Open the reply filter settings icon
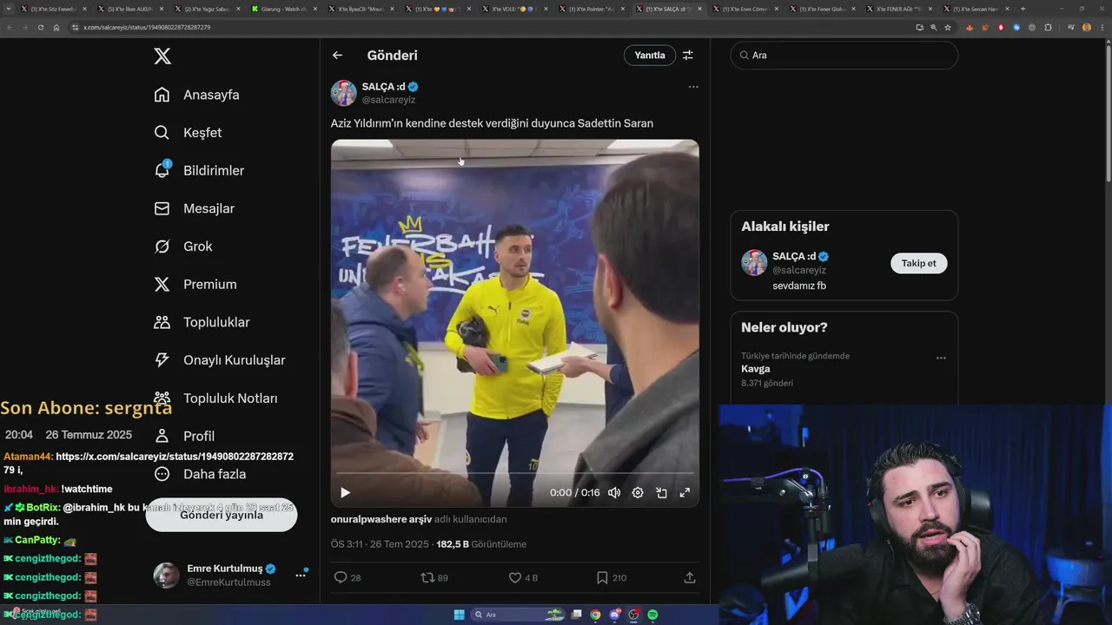This screenshot has height=625, width=1112. (688, 55)
